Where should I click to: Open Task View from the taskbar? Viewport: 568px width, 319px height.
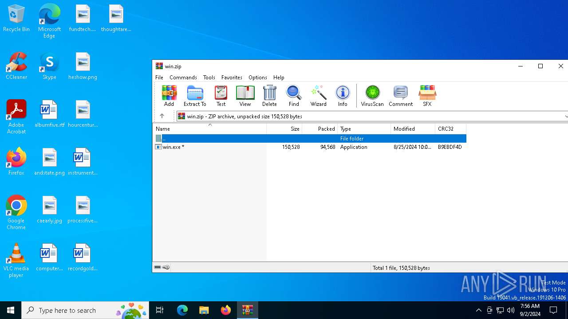(160, 310)
